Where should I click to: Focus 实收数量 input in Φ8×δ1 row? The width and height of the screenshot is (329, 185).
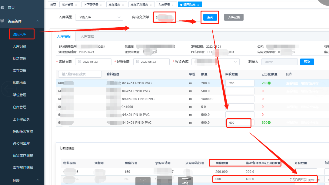tap(240, 115)
